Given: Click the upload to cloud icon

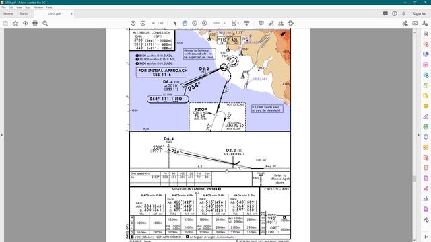Looking at the screenshot, I should tap(26, 24).
